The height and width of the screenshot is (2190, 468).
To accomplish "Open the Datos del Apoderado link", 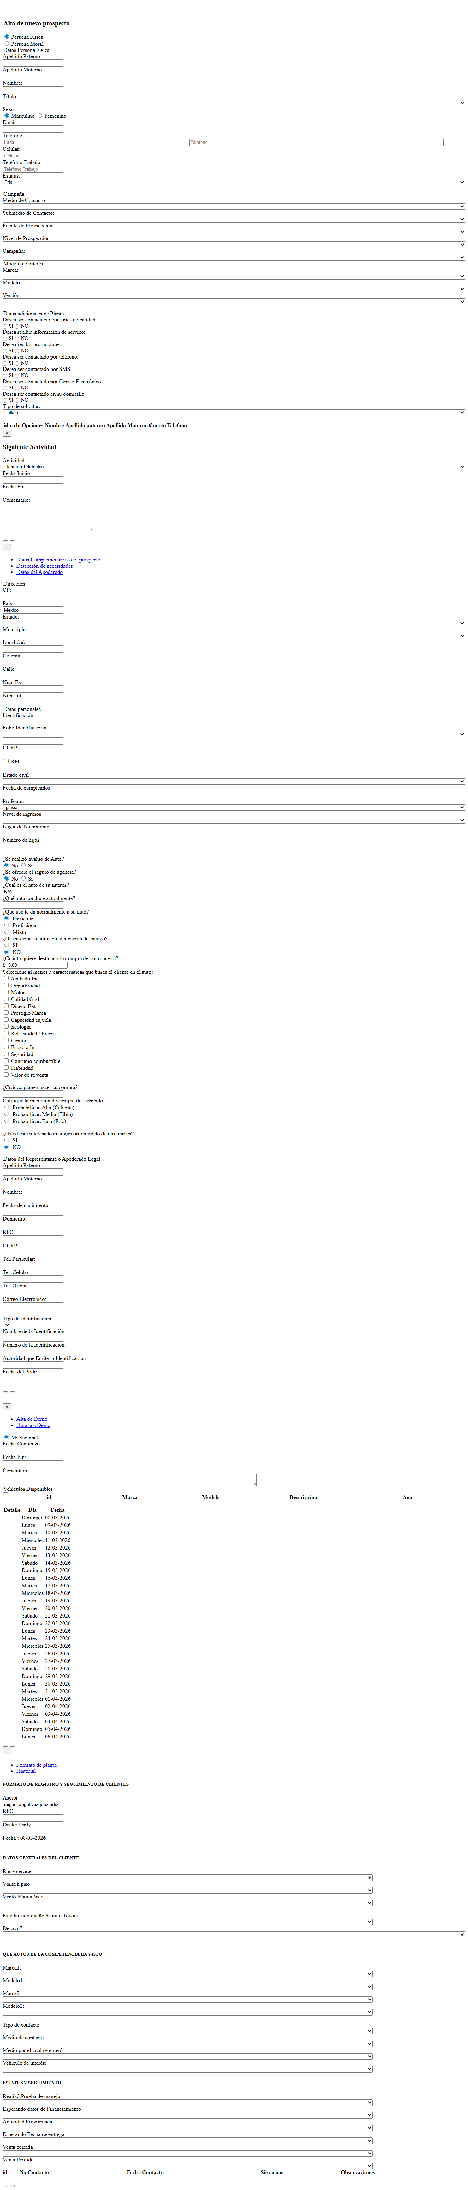I will point(39,572).
